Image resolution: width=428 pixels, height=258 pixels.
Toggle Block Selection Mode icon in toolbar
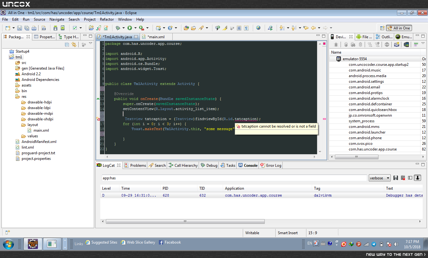[x=239, y=28]
